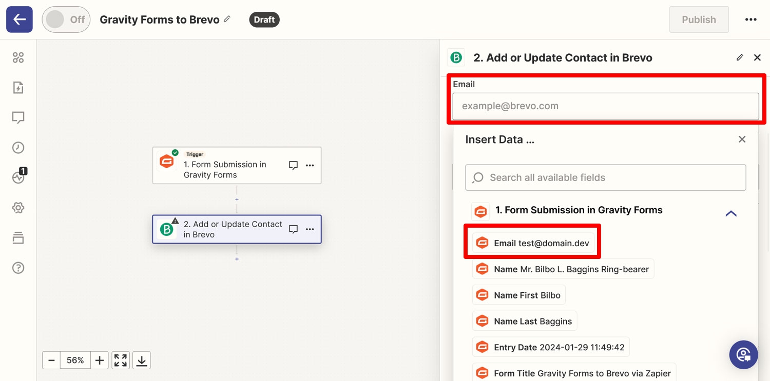This screenshot has height=381, width=770.
Task: Edit the Zap title pencil icon
Action: (x=227, y=19)
